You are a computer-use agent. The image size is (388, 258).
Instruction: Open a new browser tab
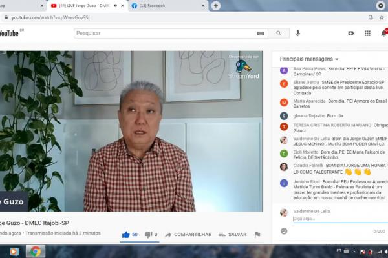[x=216, y=5]
